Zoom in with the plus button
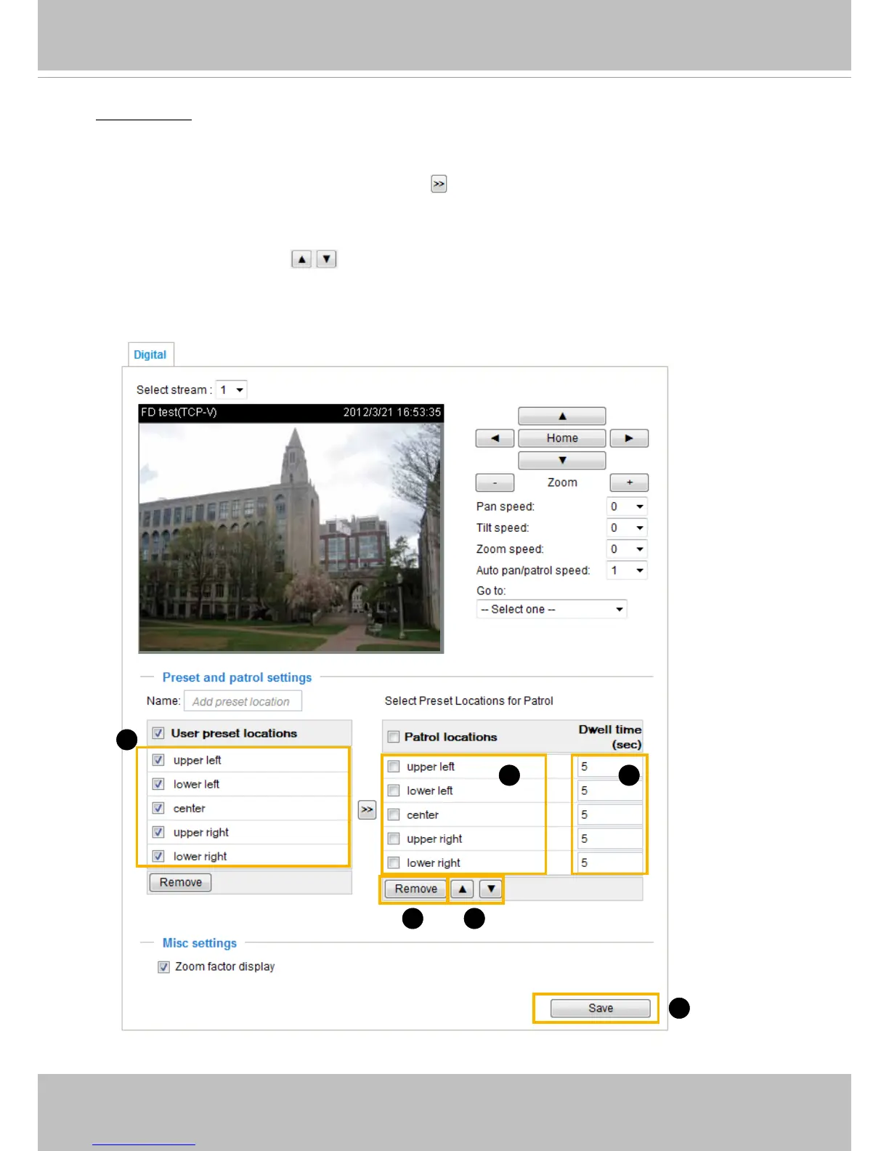 point(629,482)
